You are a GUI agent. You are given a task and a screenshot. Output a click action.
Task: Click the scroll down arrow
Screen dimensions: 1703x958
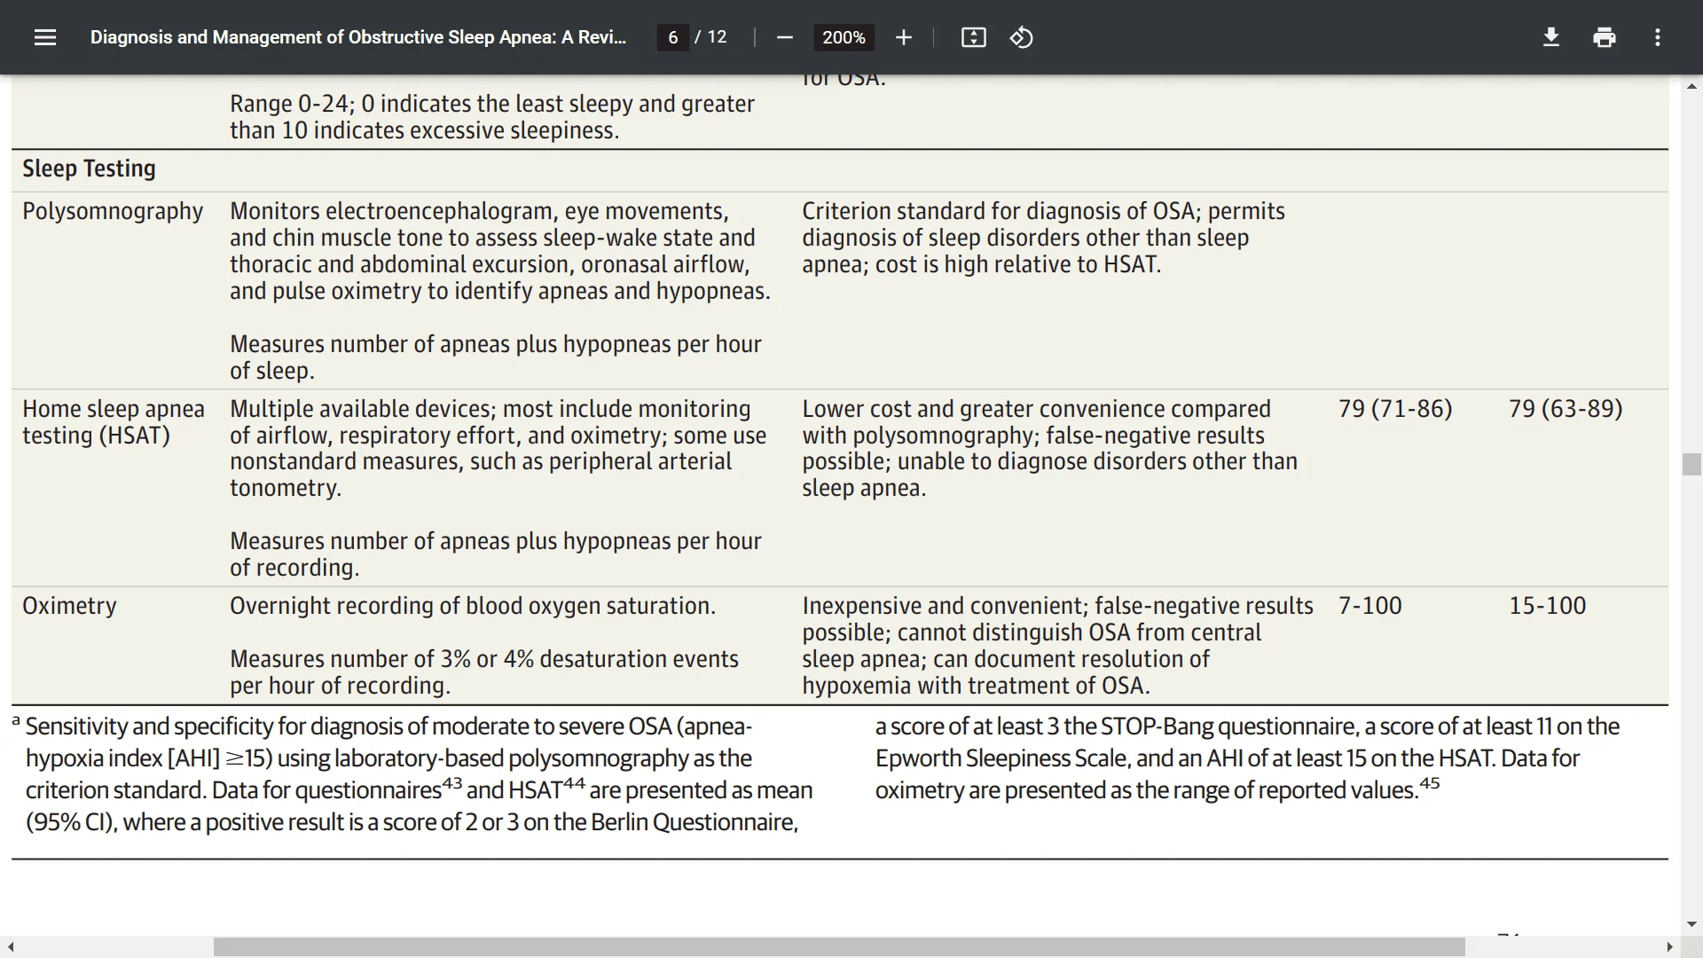(x=1691, y=923)
